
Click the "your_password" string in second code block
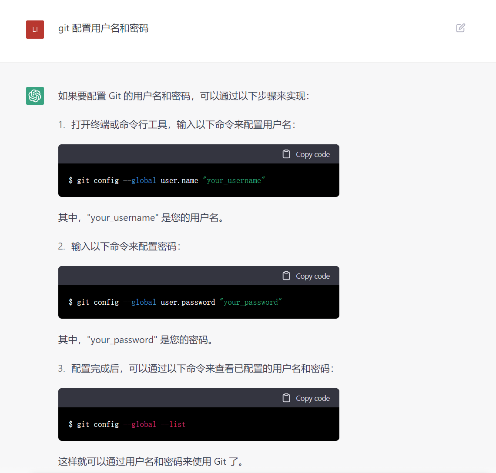251,302
